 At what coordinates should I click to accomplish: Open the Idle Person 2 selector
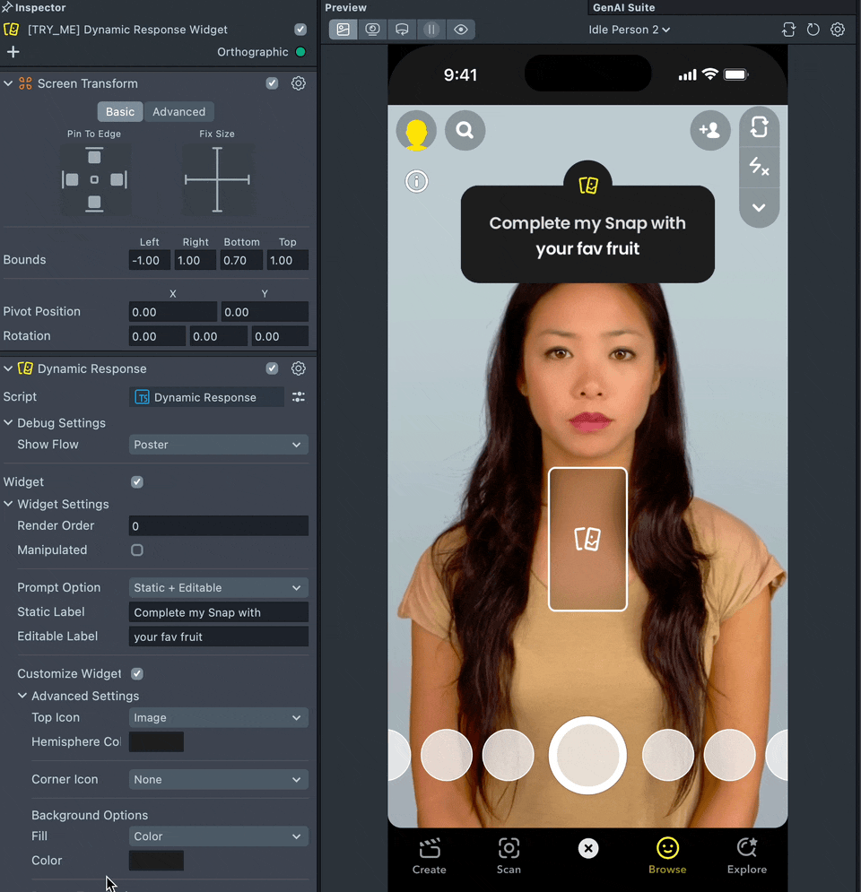point(630,30)
